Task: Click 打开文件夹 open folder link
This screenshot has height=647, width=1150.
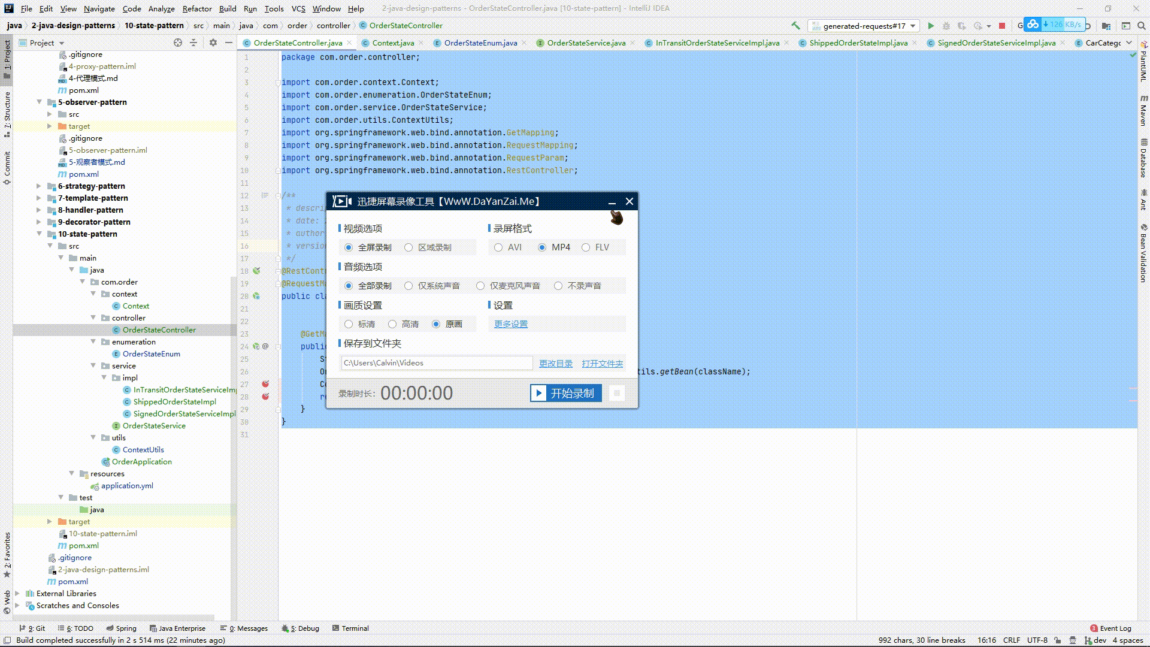Action: point(603,364)
